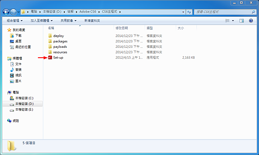Open the 視訊 library
The image size is (259, 155).
18,75
